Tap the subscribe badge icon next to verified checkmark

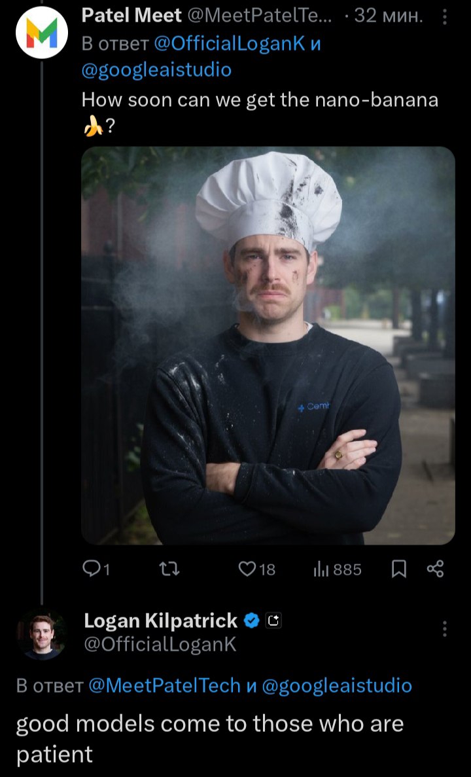[273, 621]
